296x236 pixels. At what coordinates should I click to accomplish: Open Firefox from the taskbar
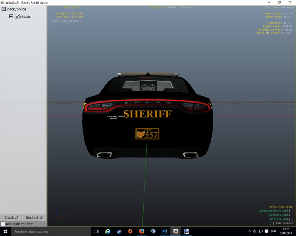[142, 231]
